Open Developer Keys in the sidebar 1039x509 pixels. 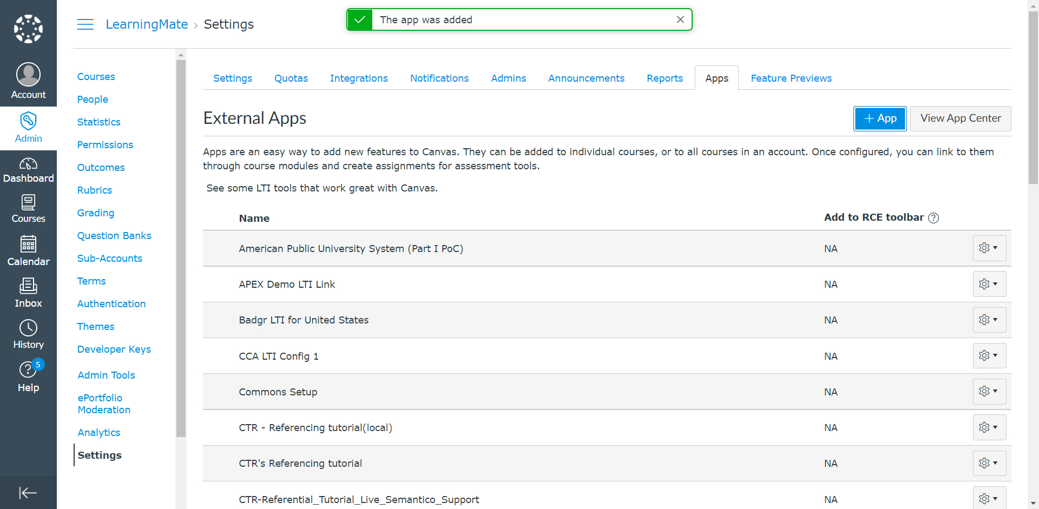(x=114, y=349)
